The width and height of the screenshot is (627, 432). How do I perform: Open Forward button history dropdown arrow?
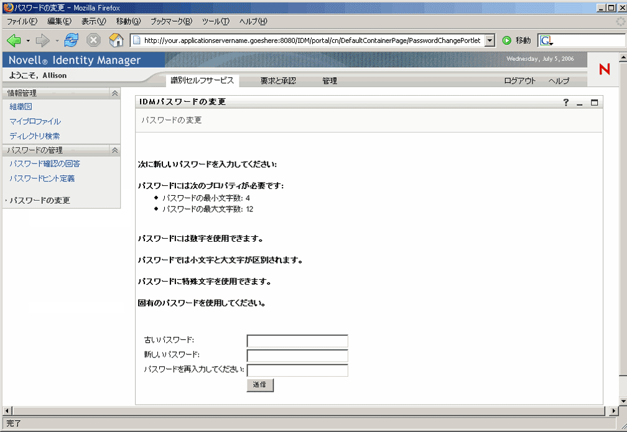[x=57, y=40]
